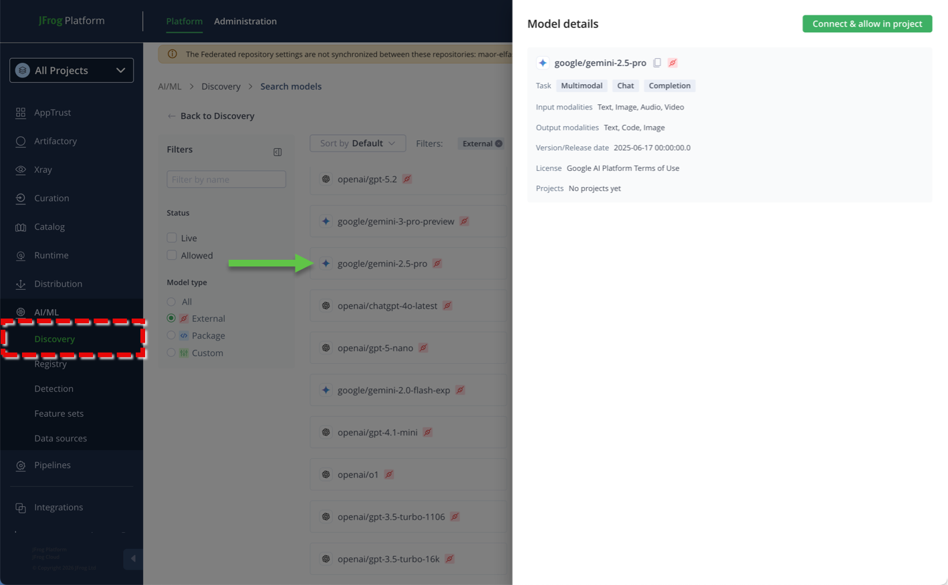This screenshot has height=585, width=948.
Task: Click the Catalog book icon
Action: point(21,227)
